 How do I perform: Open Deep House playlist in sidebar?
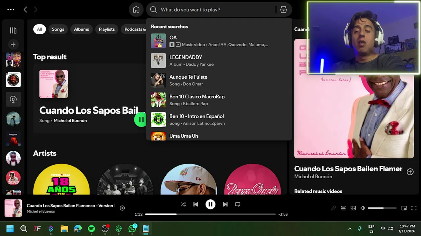pyautogui.click(x=13, y=139)
